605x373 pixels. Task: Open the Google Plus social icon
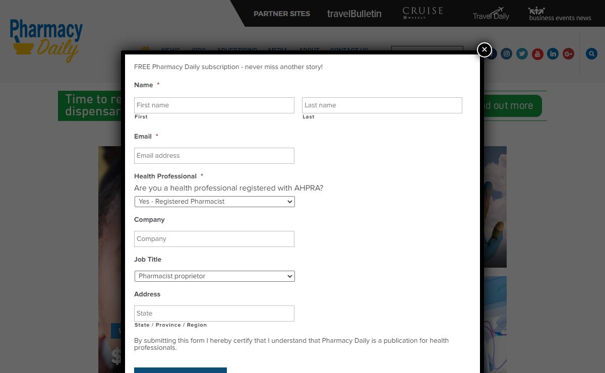(x=569, y=54)
